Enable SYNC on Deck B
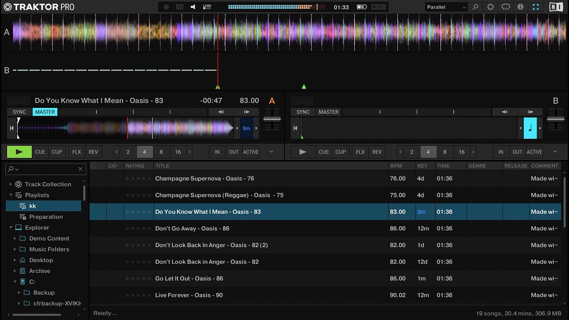Image resolution: width=569 pixels, height=320 pixels. 303,112
